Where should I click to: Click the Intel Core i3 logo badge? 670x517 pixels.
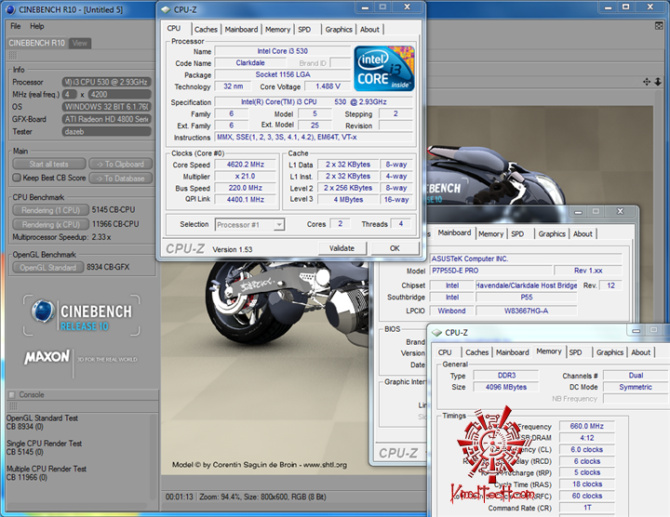coord(384,69)
